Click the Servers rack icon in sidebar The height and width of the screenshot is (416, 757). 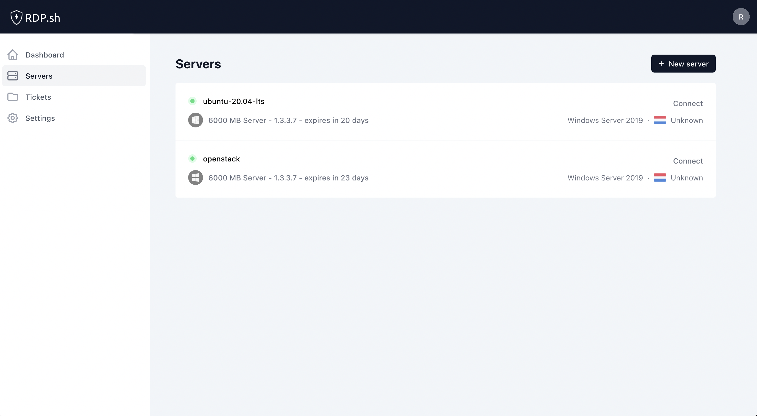coord(13,76)
